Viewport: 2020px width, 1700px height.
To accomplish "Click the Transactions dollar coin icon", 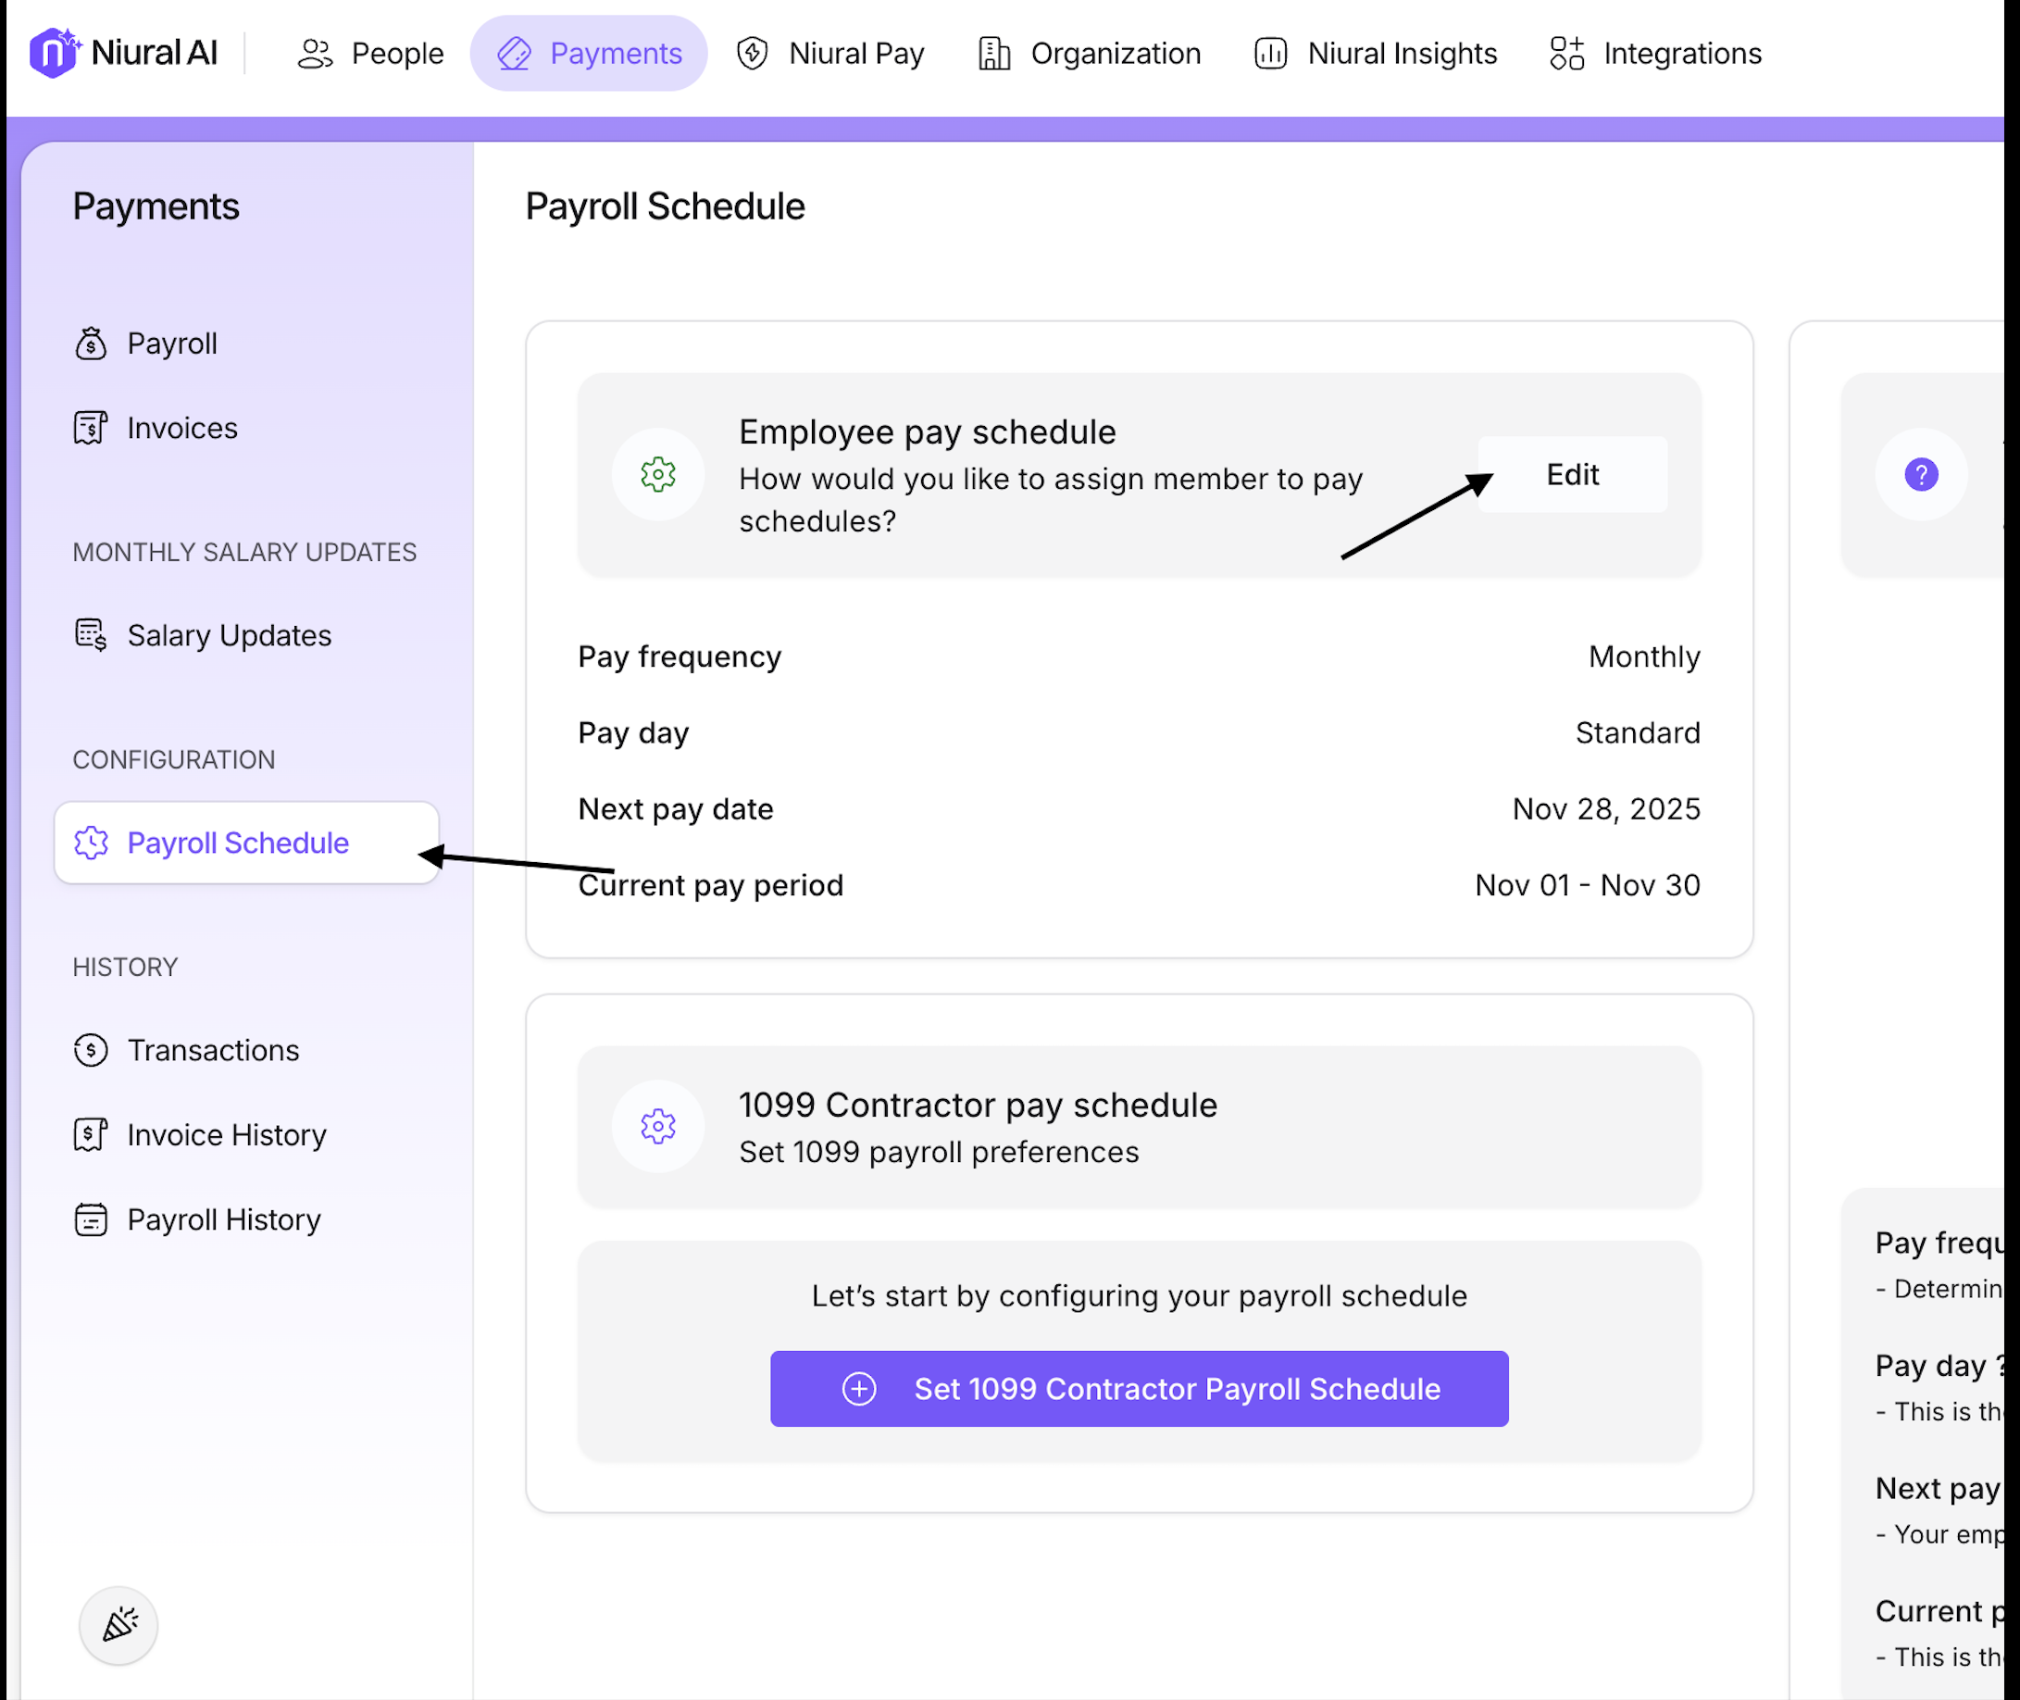I will [x=91, y=1049].
